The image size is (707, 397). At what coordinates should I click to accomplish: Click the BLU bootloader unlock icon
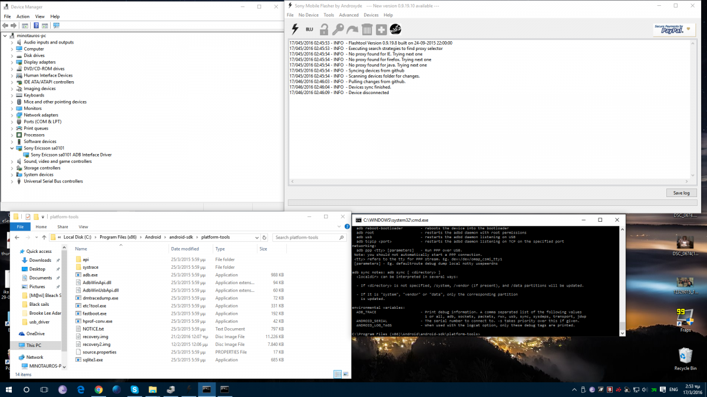[x=309, y=29]
